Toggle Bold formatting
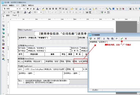 [28, 9]
